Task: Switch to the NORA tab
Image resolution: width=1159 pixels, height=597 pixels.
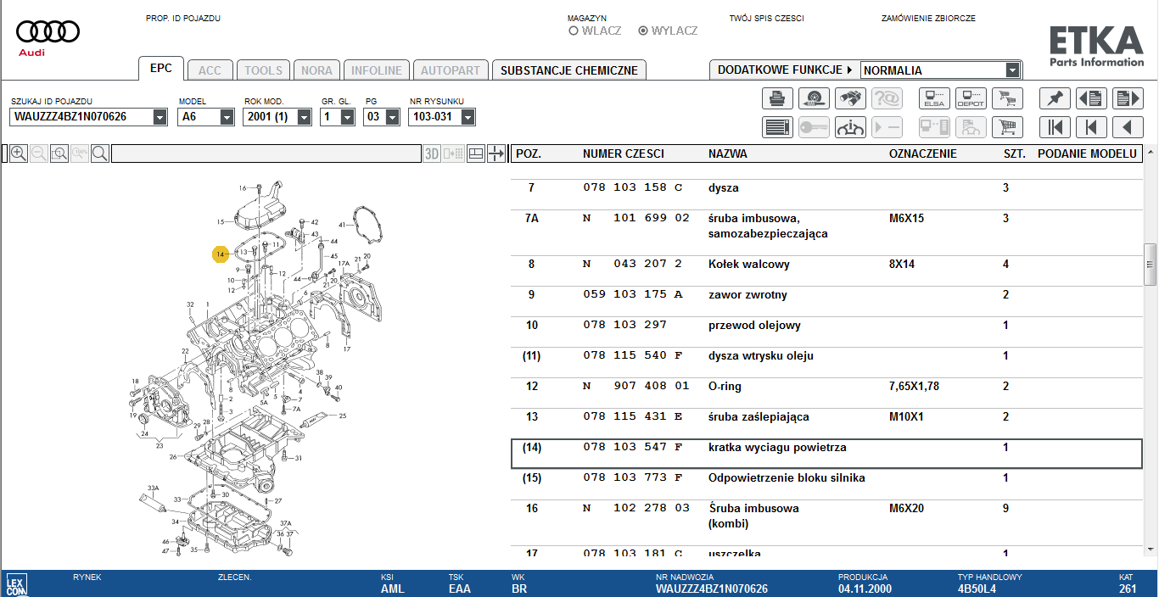Action: coord(316,70)
